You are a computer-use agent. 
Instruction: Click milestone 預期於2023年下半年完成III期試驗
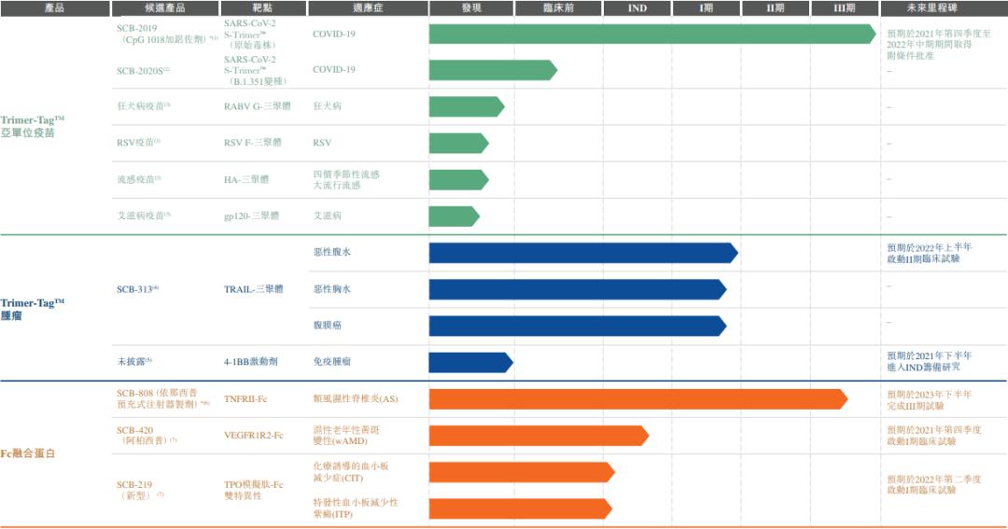(930, 400)
